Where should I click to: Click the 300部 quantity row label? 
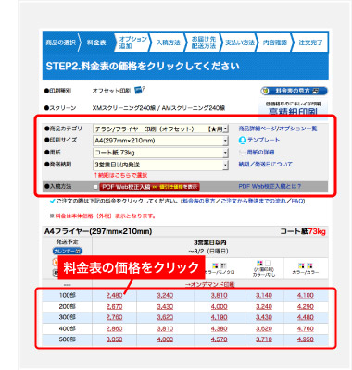coord(68,317)
